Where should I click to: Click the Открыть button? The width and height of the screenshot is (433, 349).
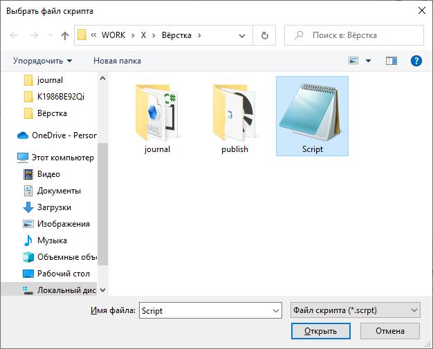[x=321, y=331]
